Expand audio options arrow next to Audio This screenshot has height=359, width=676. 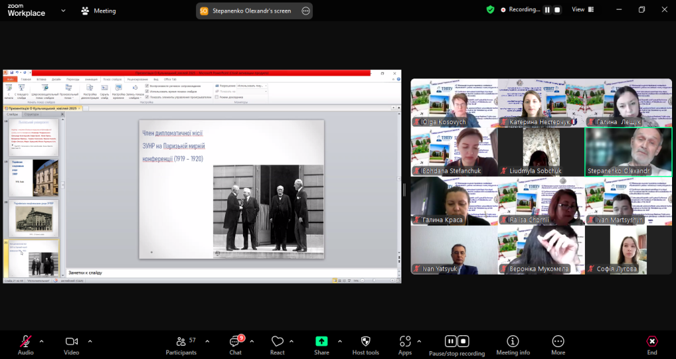[x=42, y=341]
